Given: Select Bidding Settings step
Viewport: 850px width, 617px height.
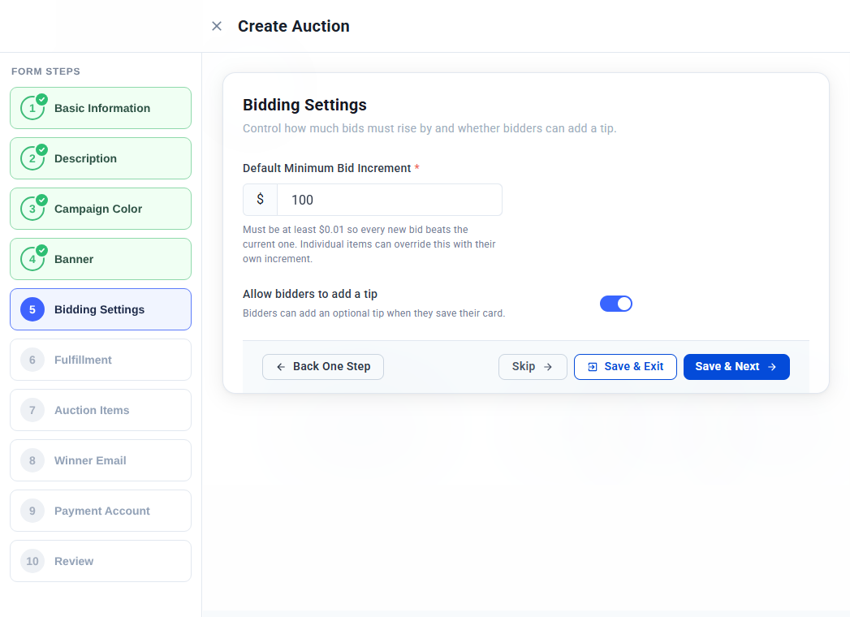Looking at the screenshot, I should point(101,309).
